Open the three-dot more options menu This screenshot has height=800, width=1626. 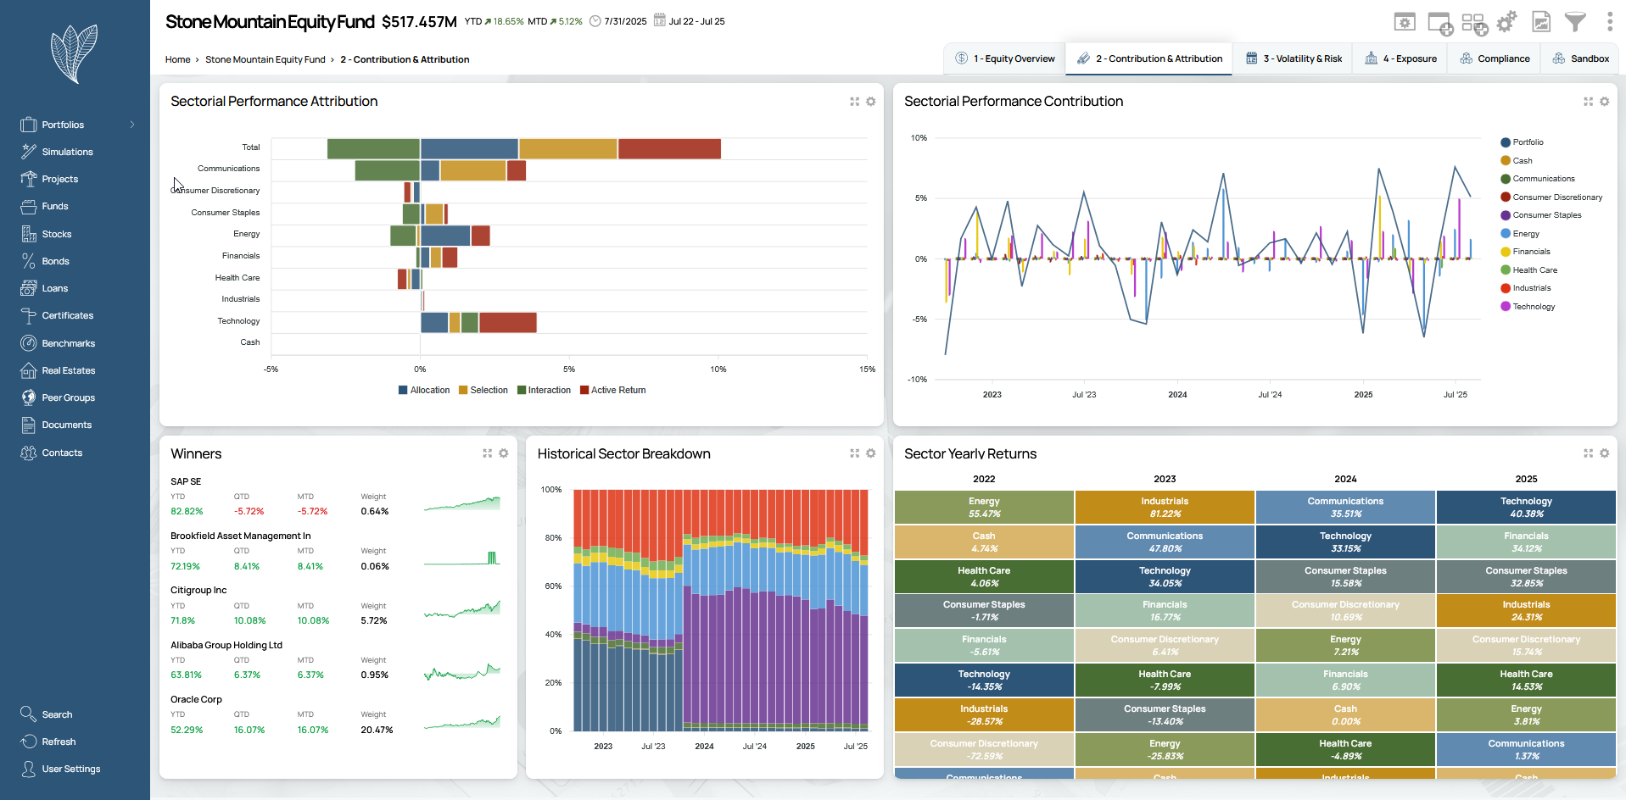click(x=1609, y=22)
